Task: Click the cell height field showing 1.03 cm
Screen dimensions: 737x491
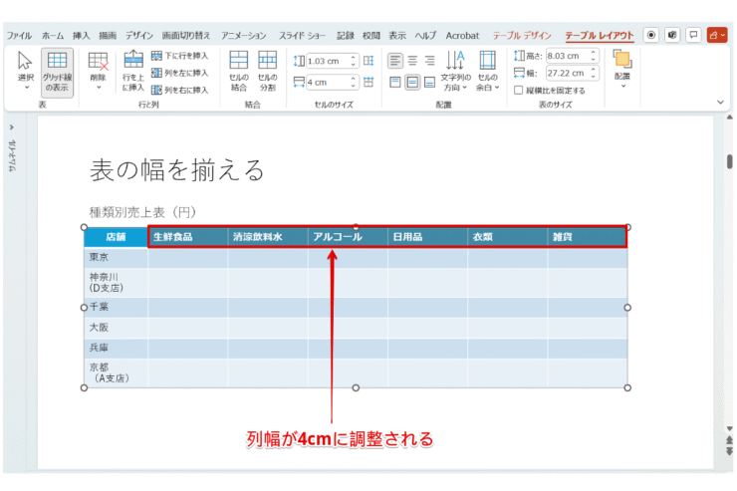Action: point(328,61)
